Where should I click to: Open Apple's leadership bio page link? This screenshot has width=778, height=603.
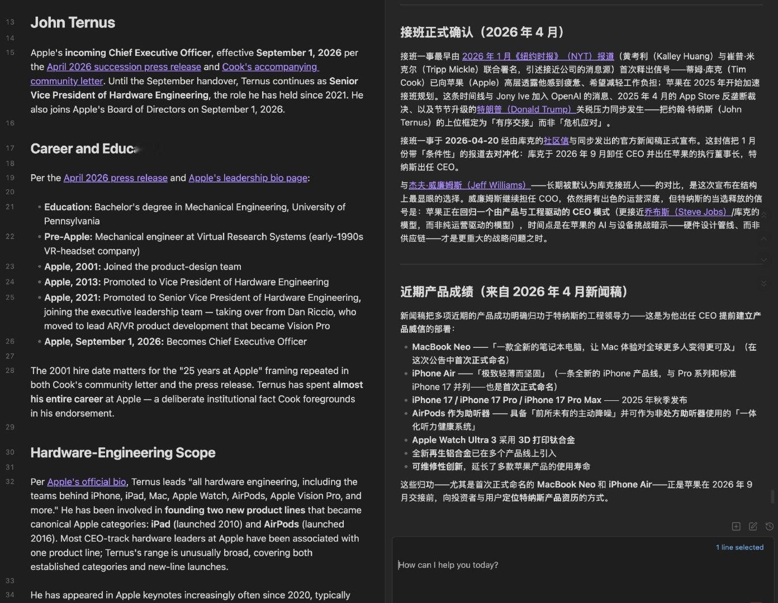tap(248, 178)
